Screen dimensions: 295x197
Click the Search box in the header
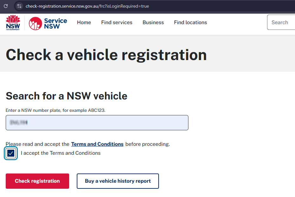point(282,23)
